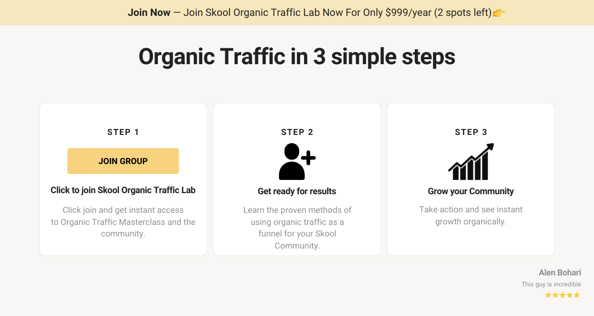Select the STEP 1 heading
Viewport: 594px width, 316px height.
[x=123, y=132]
